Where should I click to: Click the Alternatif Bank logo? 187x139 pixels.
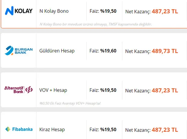pyautogui.click(x=19, y=89)
